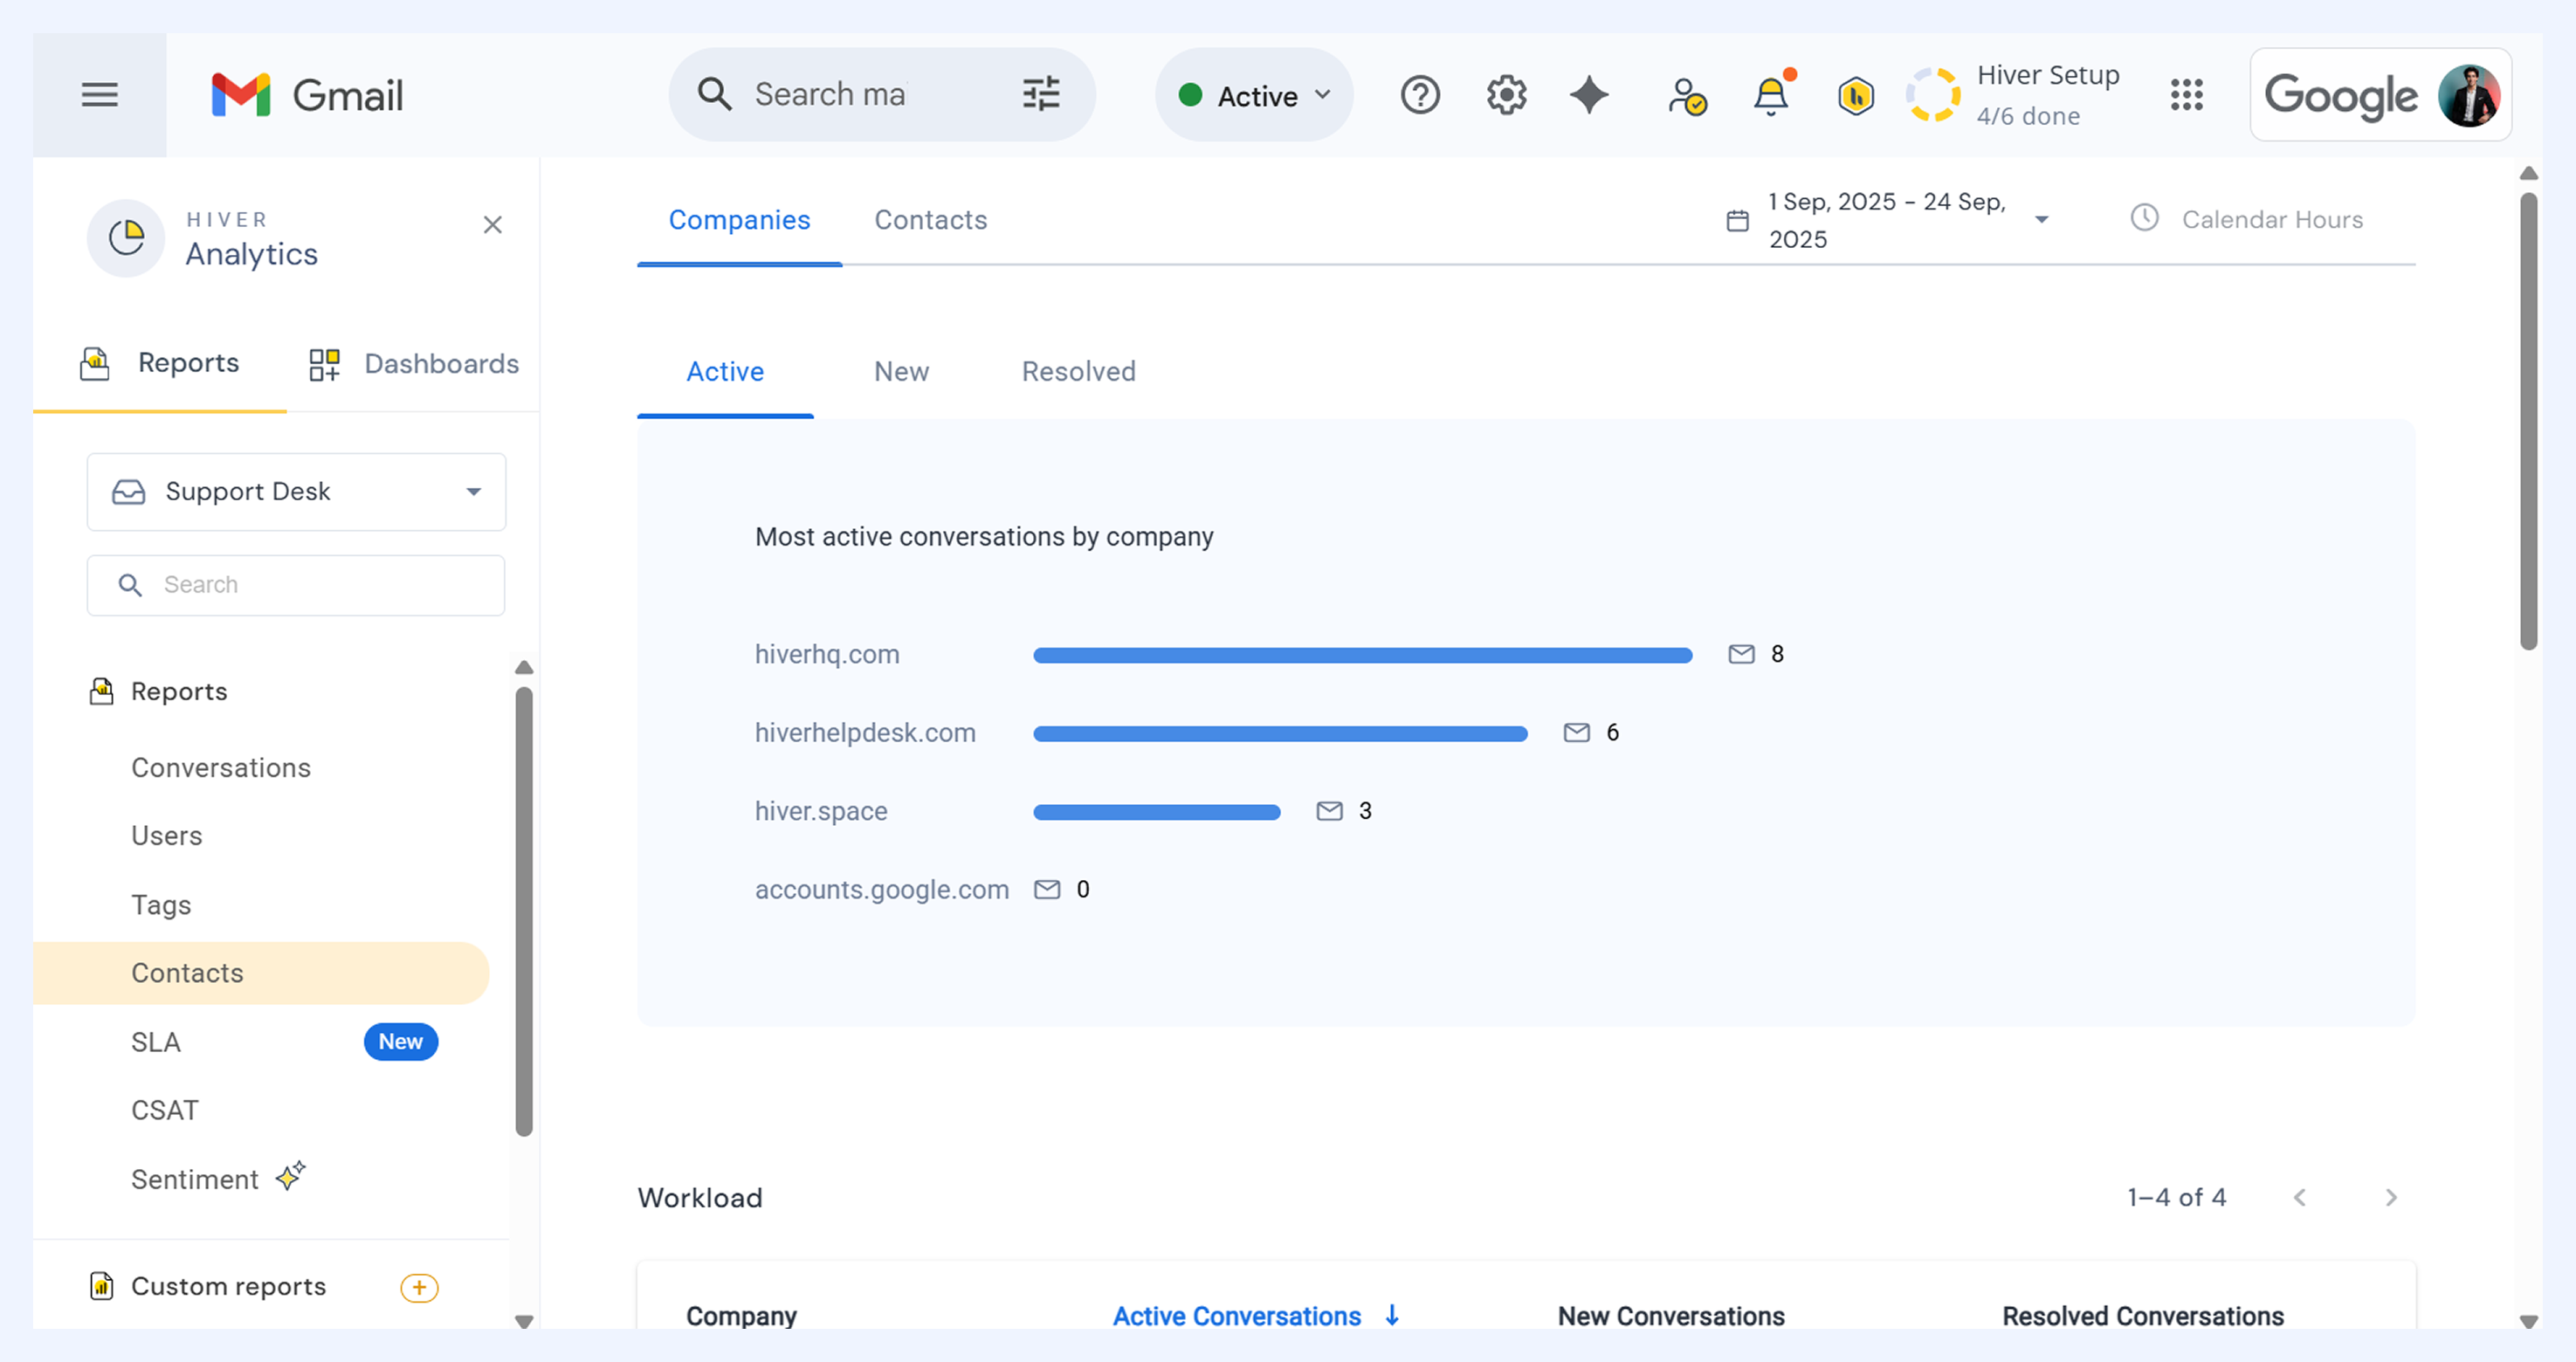This screenshot has width=2576, height=1362.
Task: Open the SLA report
Action: coord(156,1042)
